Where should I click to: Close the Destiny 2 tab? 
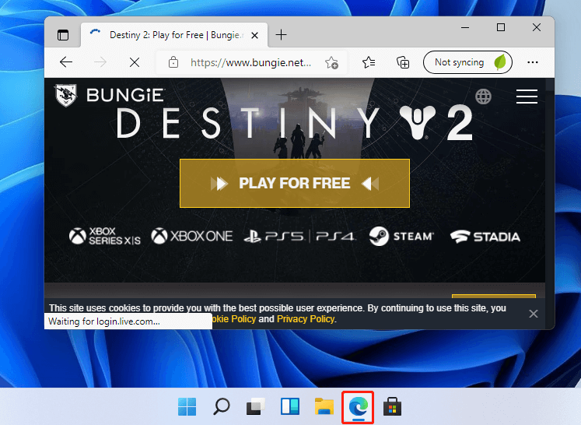(x=254, y=35)
